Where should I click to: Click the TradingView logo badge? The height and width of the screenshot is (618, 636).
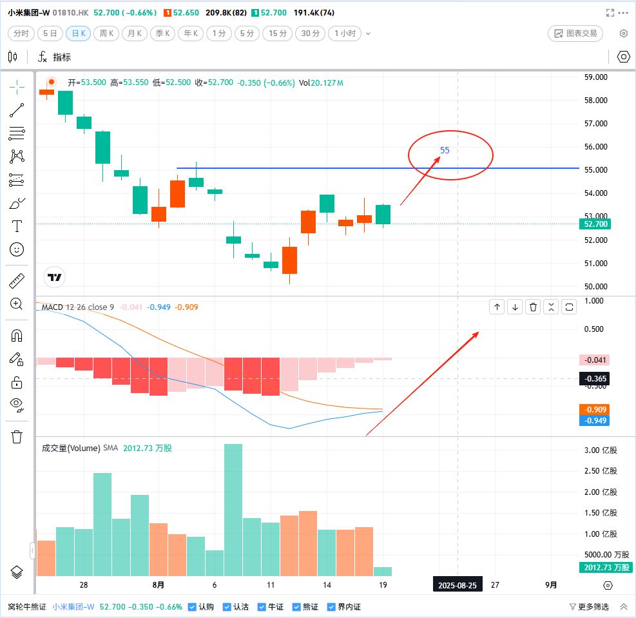(x=54, y=277)
